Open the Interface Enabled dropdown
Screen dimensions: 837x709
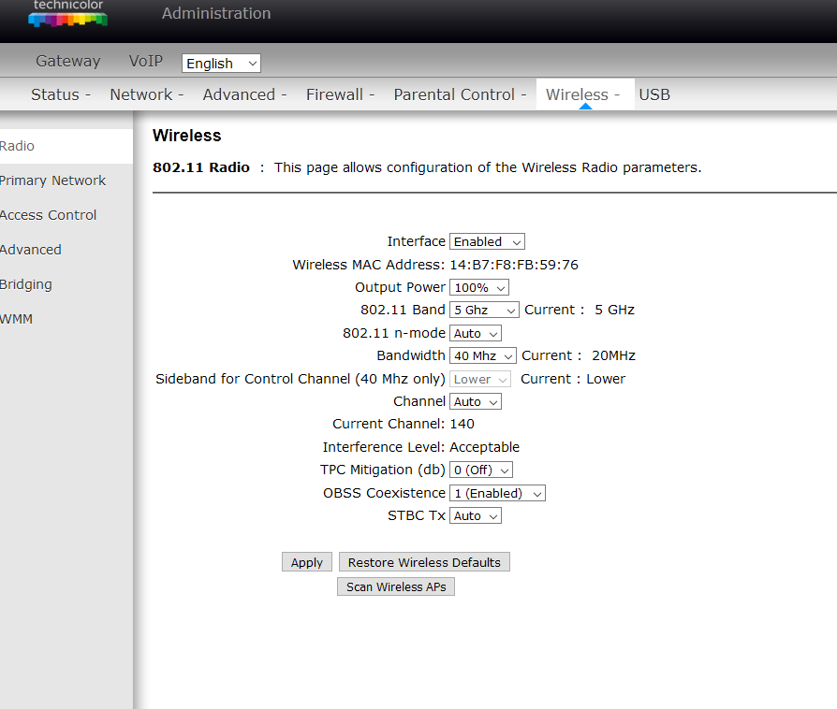coord(487,241)
